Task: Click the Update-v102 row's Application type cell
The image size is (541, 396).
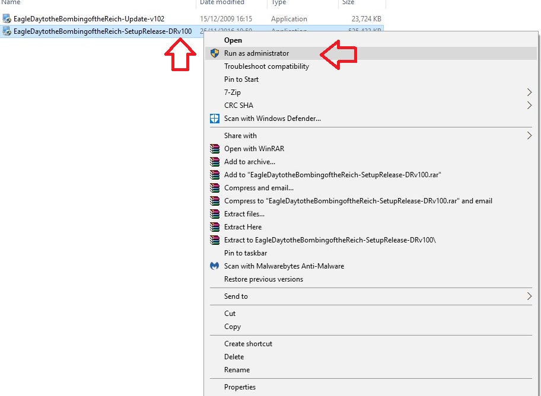Action: 289,19
